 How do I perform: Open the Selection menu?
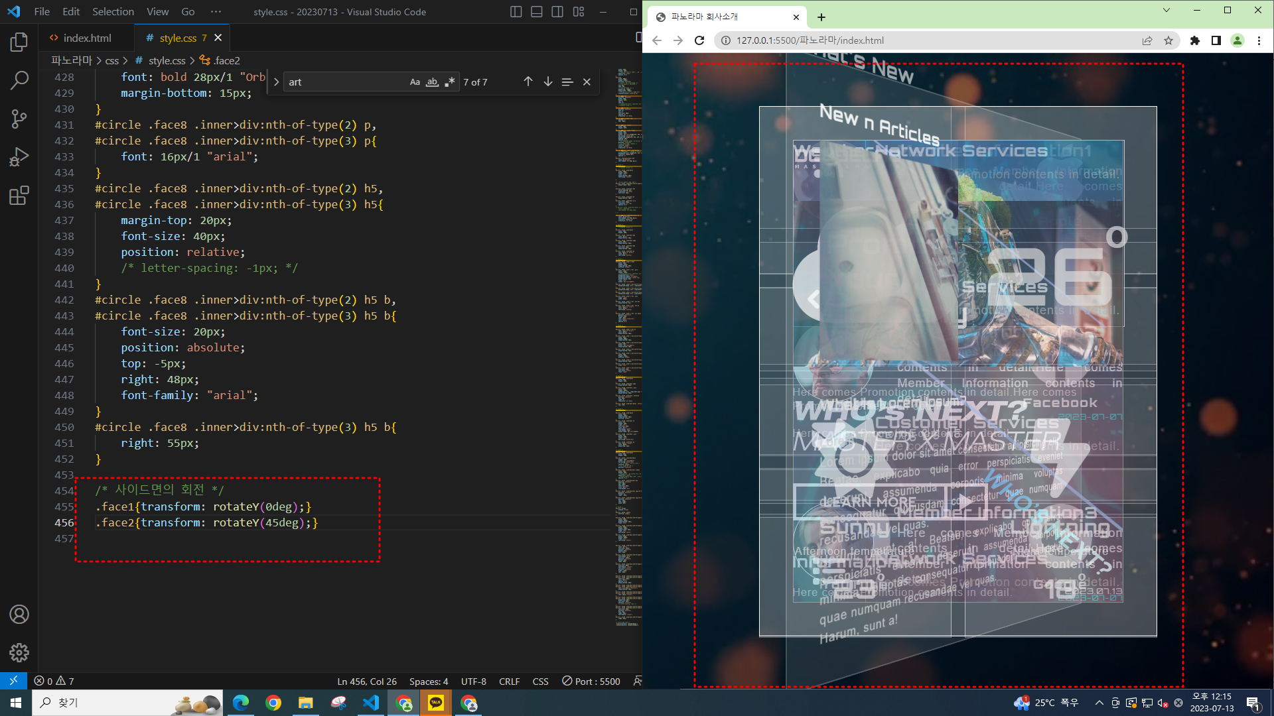coord(113,12)
